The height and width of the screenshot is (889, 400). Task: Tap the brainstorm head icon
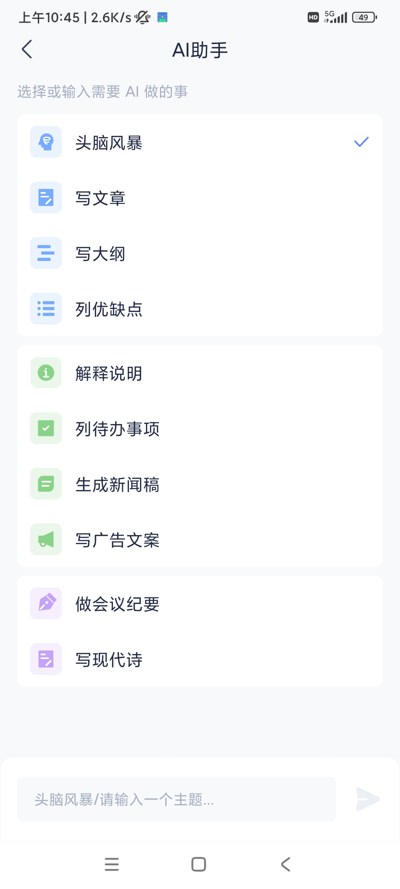click(46, 142)
